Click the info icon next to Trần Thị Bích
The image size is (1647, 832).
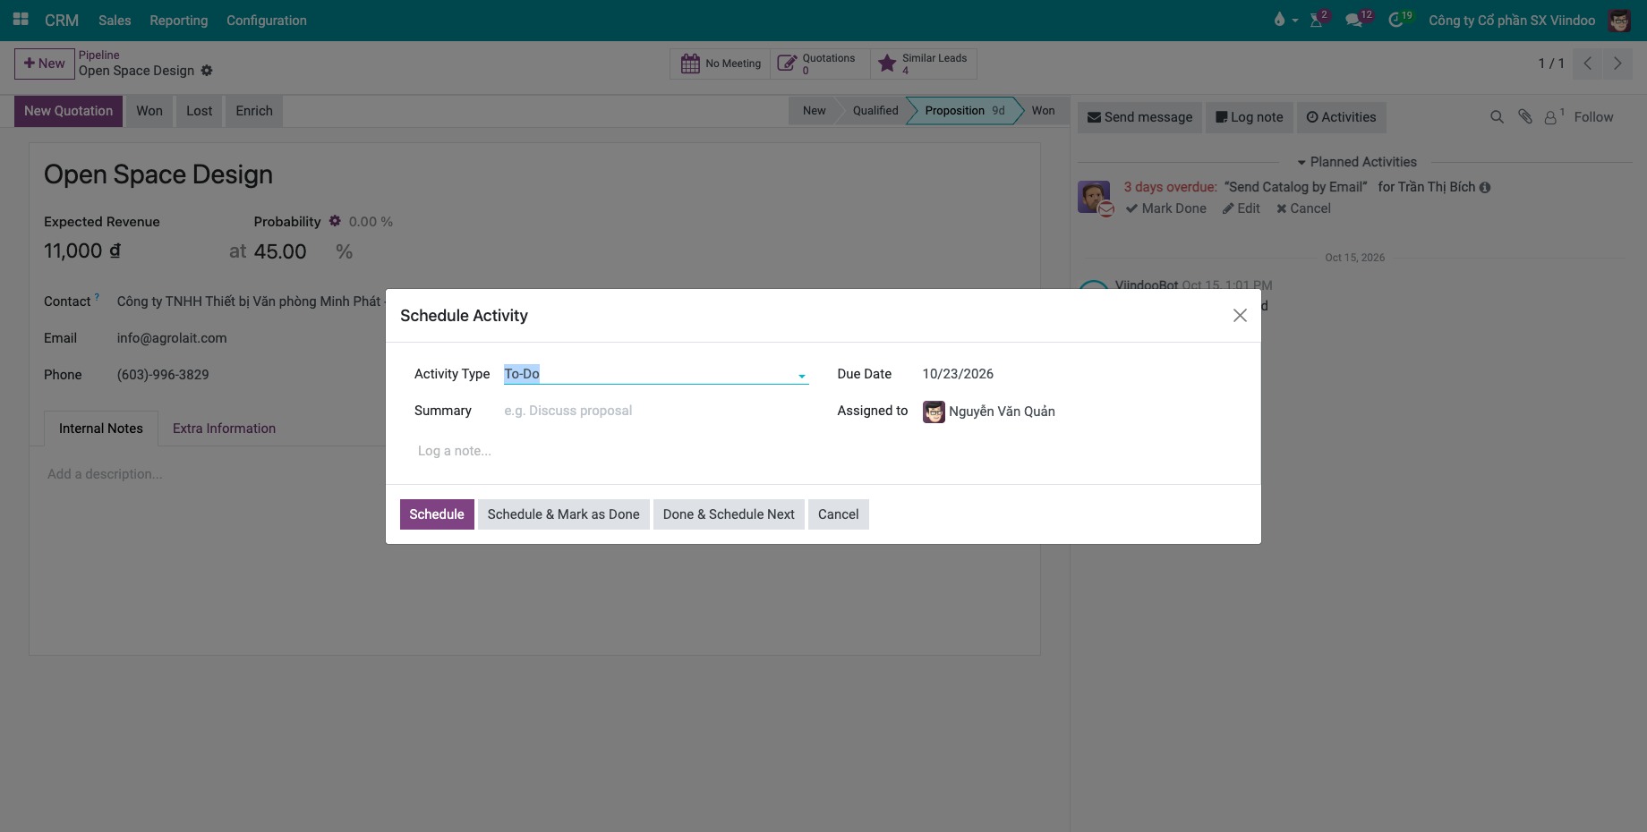tap(1485, 188)
